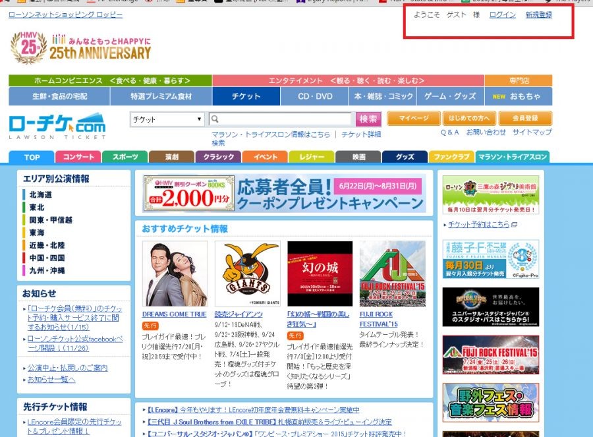Click the HMV 25th Anniversary logo

click(x=80, y=47)
